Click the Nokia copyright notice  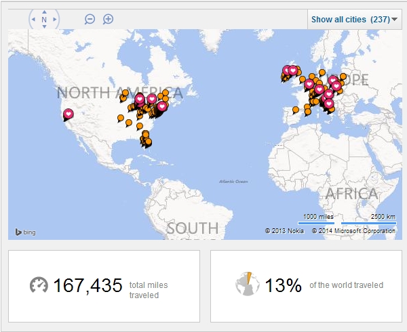coord(285,231)
